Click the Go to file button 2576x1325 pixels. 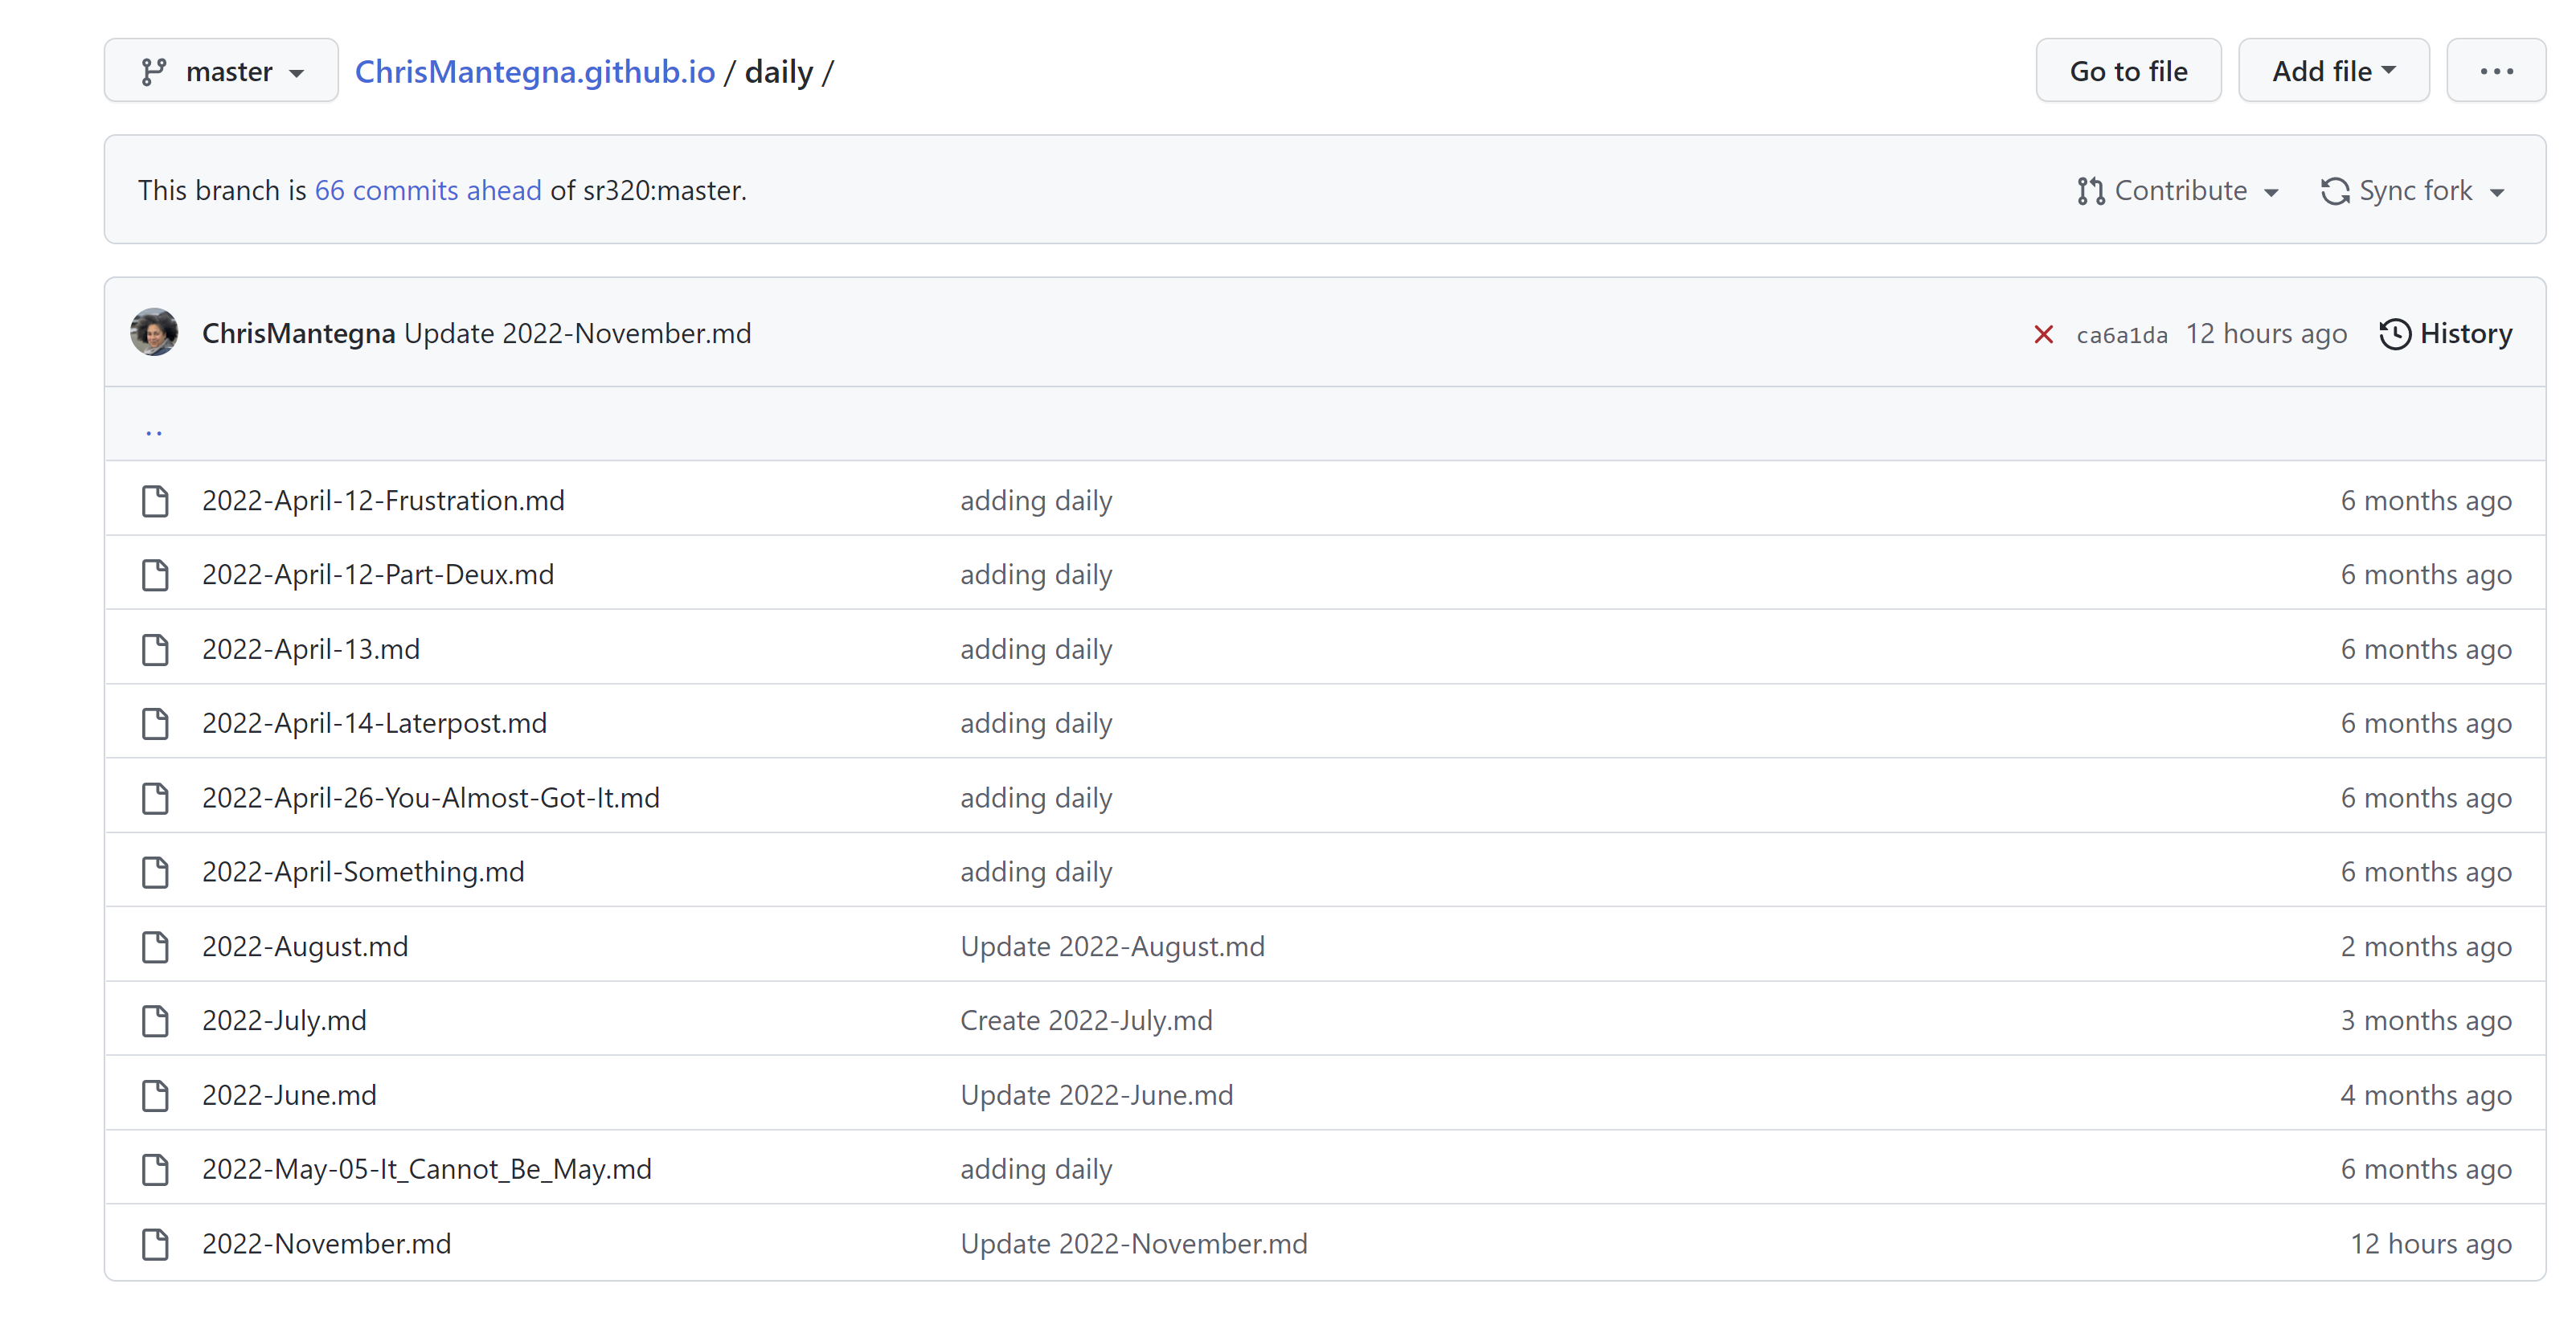tap(2128, 70)
